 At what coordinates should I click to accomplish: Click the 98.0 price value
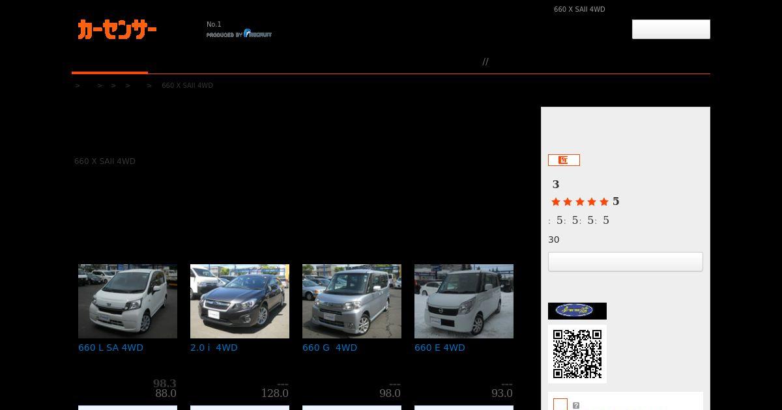click(390, 393)
